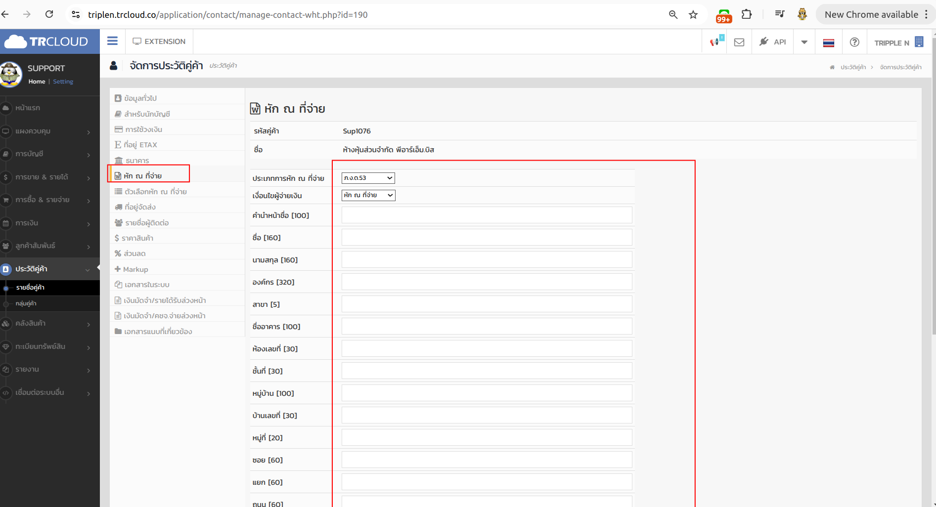Focus the สาขา input field
Image resolution: width=936 pixels, height=507 pixels.
coord(487,304)
